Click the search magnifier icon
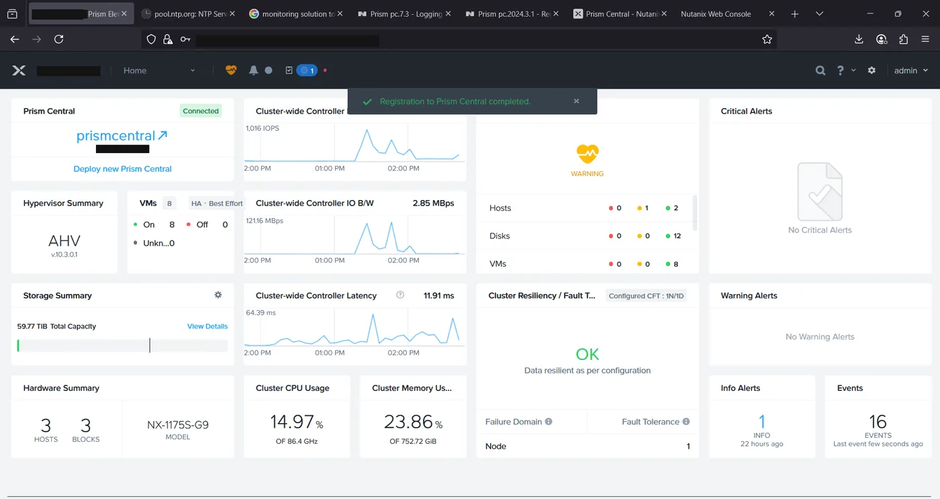940x499 pixels. 820,71
